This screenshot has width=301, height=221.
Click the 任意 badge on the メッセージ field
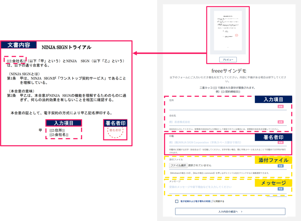tap(280, 189)
